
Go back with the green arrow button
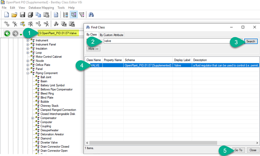tap(7, 34)
